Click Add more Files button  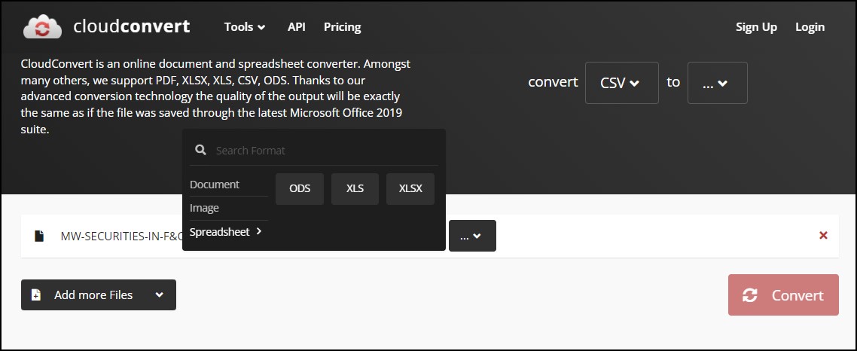pyautogui.click(x=99, y=295)
